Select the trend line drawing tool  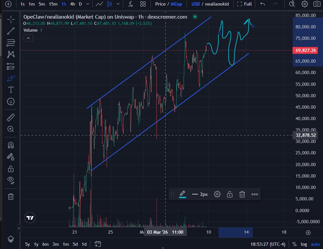(11, 31)
